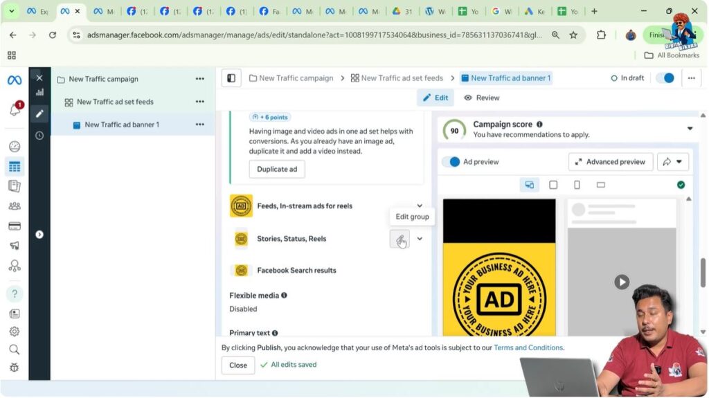Select the mobile device preview icon

pos(577,185)
